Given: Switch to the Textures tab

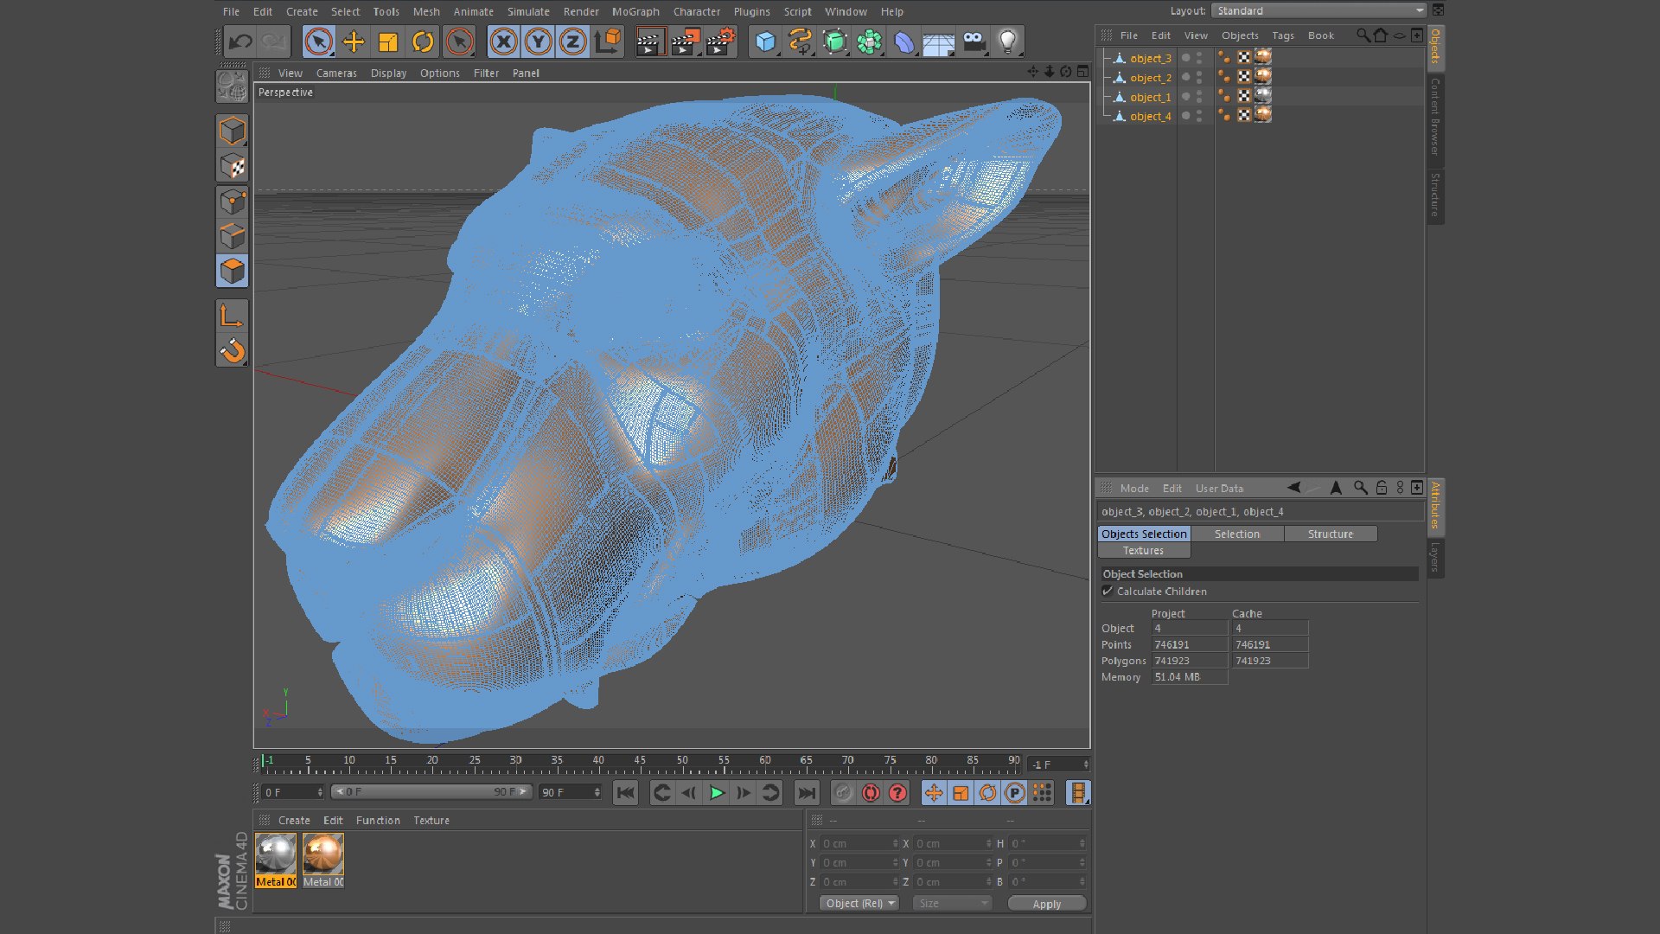Looking at the screenshot, I should (x=1143, y=550).
